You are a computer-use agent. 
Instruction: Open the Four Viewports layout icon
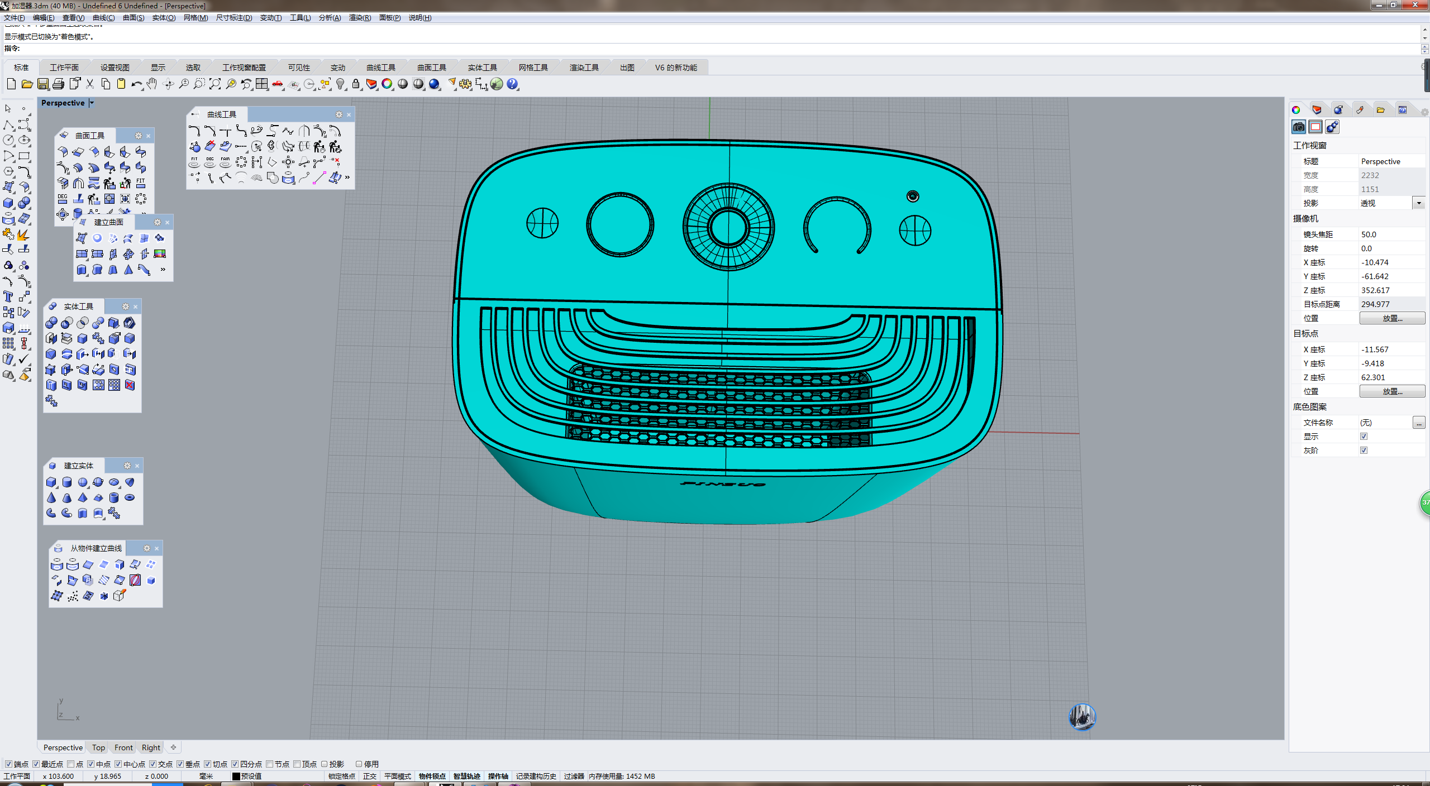coord(262,84)
